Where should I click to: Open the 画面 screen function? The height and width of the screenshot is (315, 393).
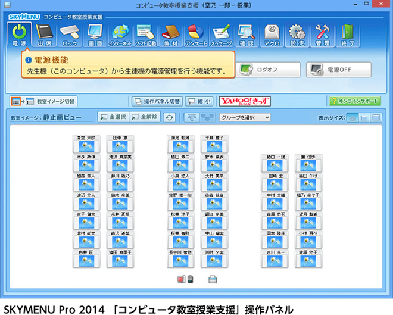pyautogui.click(x=95, y=35)
